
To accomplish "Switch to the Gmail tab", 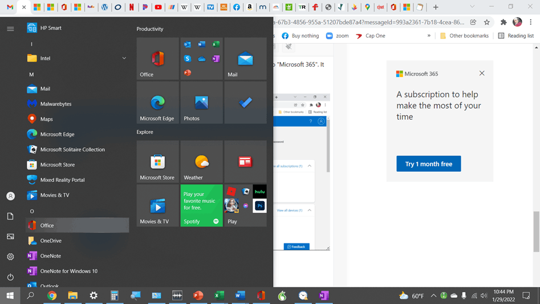I will 10,7.
